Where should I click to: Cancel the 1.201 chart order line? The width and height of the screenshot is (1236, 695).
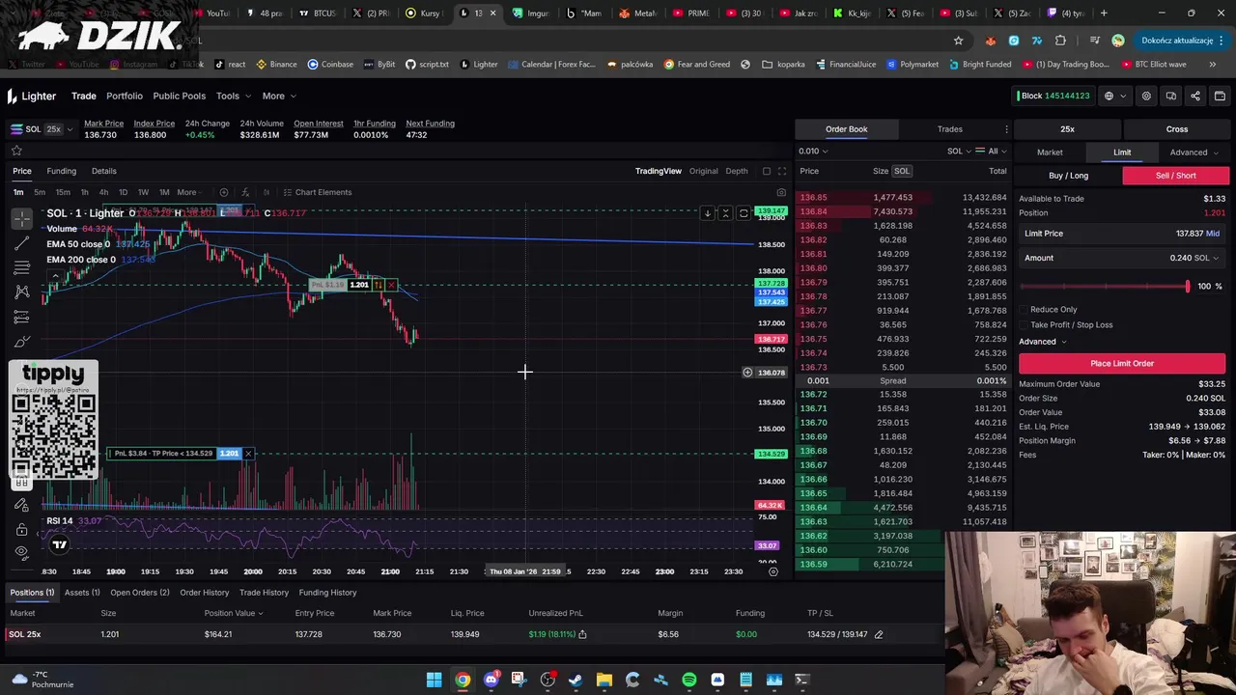[391, 285]
